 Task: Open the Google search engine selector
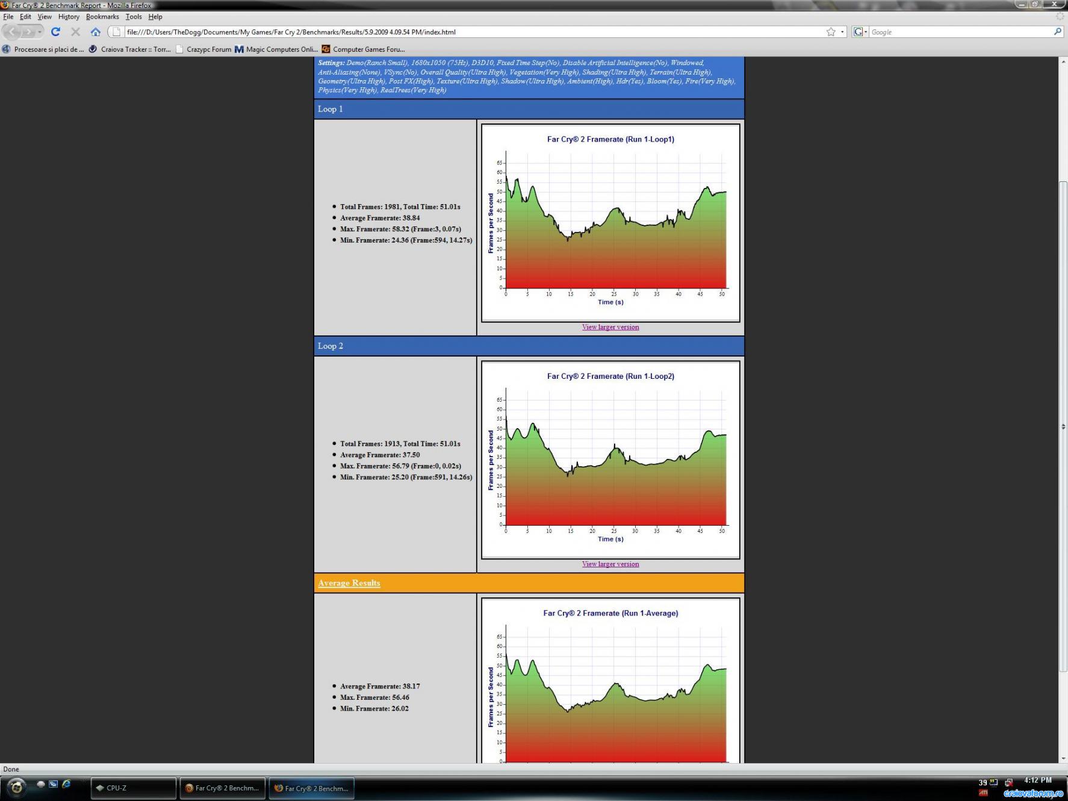tap(860, 32)
